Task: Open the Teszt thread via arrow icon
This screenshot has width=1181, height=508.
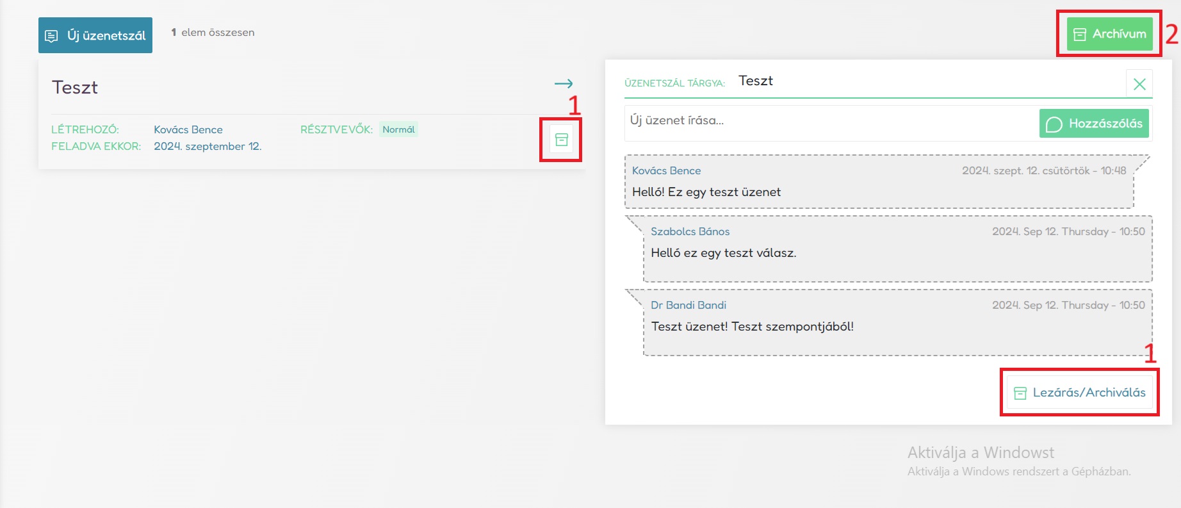Action: pos(564,84)
